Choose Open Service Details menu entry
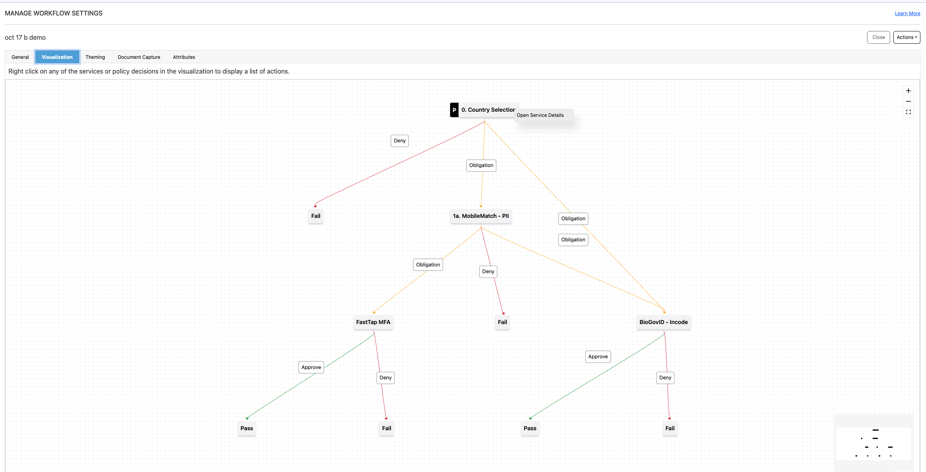The image size is (926, 472). [x=540, y=115]
